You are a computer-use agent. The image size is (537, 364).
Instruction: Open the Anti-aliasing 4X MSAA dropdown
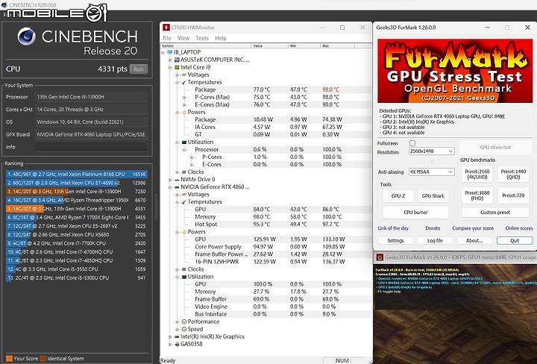pyautogui.click(x=432, y=172)
